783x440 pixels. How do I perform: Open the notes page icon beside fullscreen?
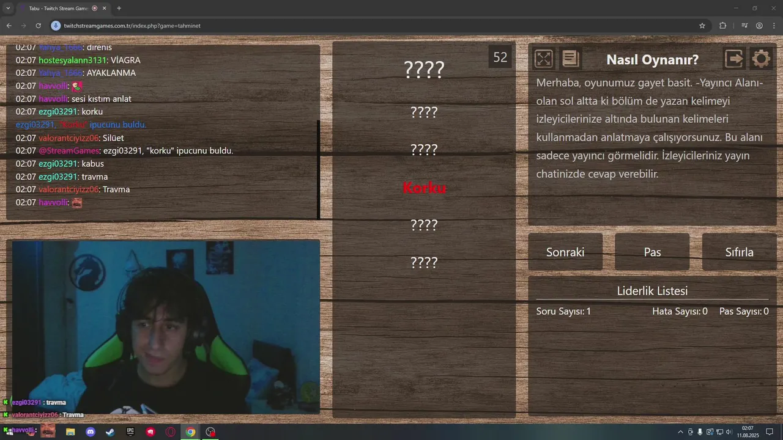(x=571, y=59)
